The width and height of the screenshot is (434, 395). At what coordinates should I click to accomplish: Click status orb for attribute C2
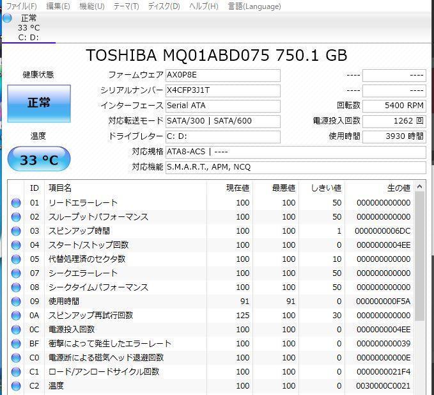16,386
